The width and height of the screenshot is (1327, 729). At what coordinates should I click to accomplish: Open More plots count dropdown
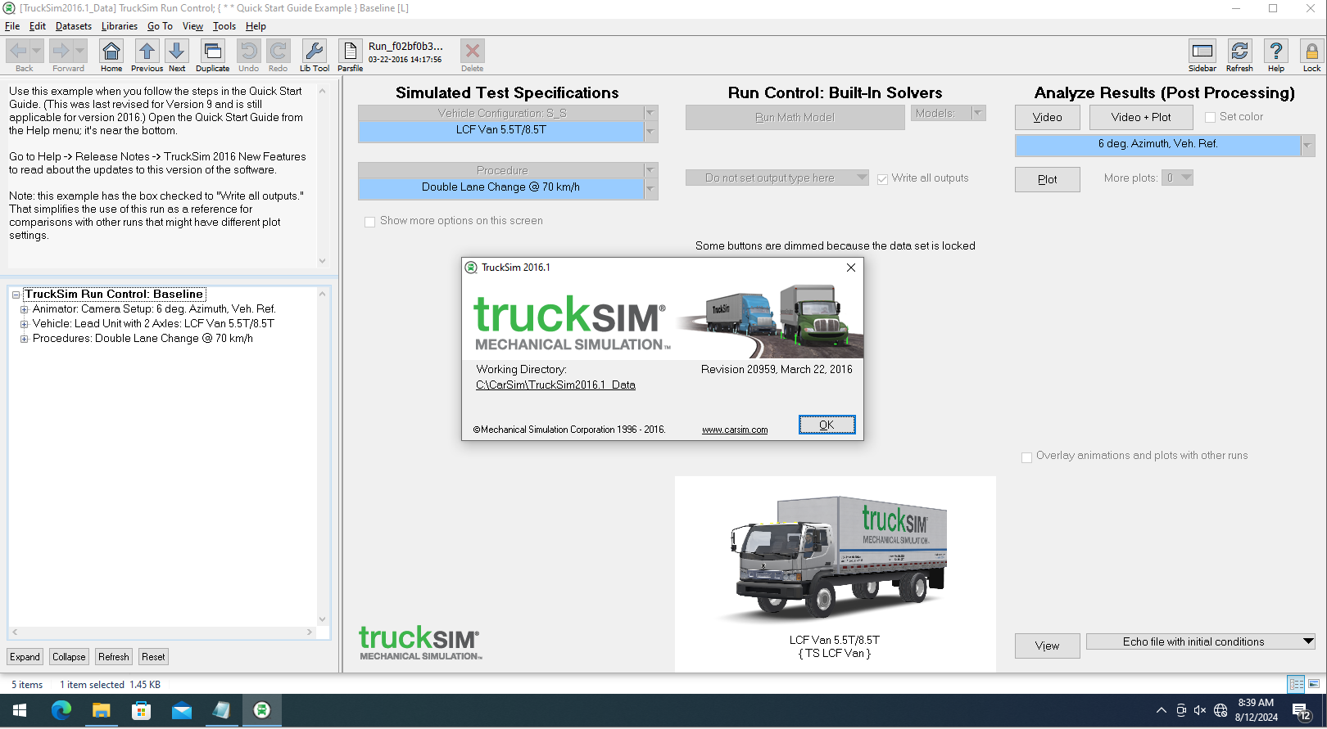(x=1186, y=178)
